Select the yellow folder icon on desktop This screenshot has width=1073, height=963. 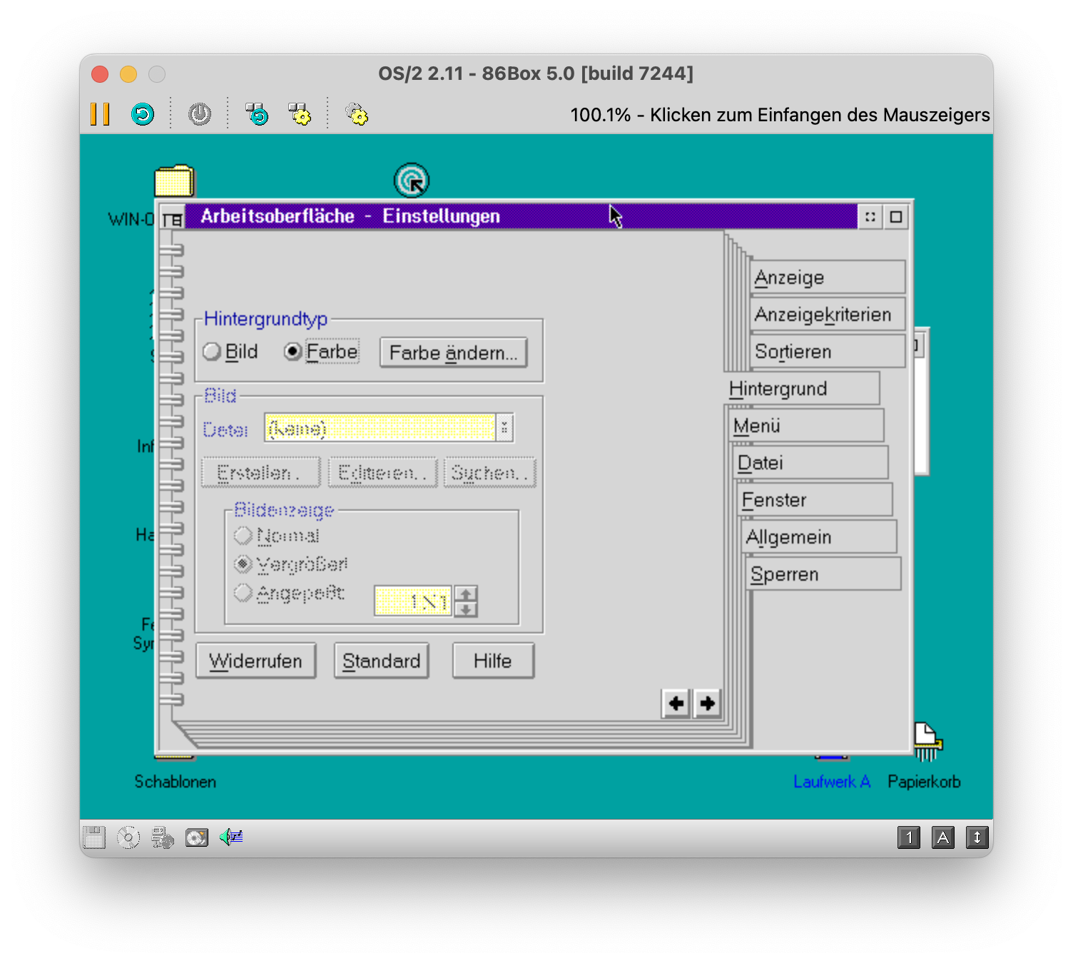(x=174, y=181)
